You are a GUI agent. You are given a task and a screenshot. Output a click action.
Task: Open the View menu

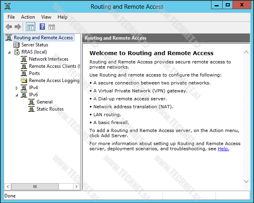point(46,17)
